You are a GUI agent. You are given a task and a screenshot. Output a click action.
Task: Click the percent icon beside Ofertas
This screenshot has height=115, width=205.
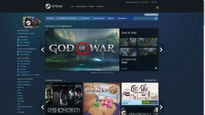(18, 69)
